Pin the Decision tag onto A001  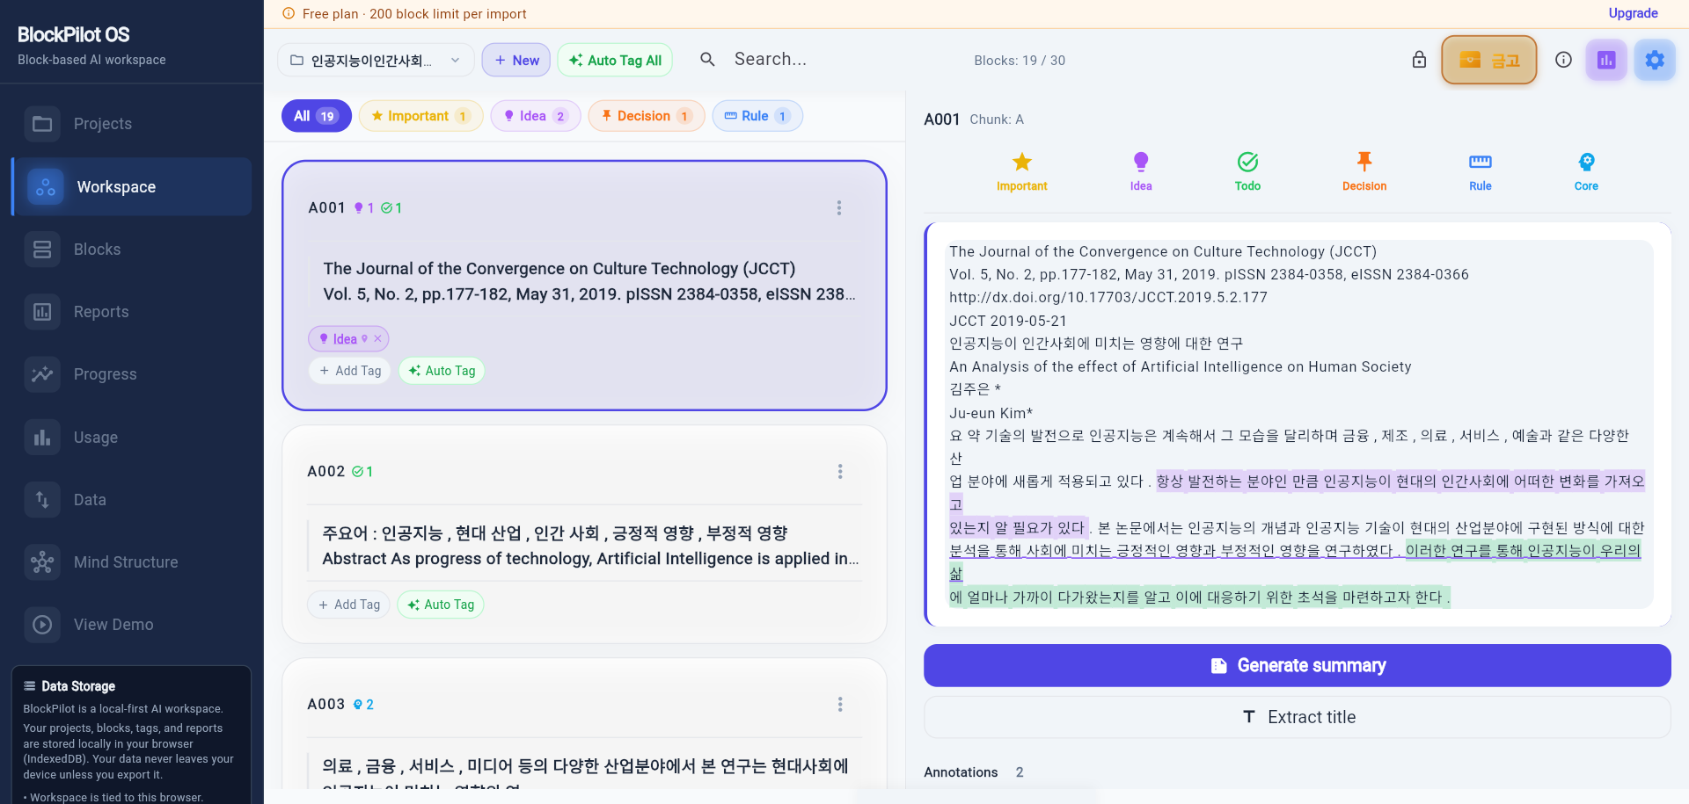pyautogui.click(x=1364, y=170)
